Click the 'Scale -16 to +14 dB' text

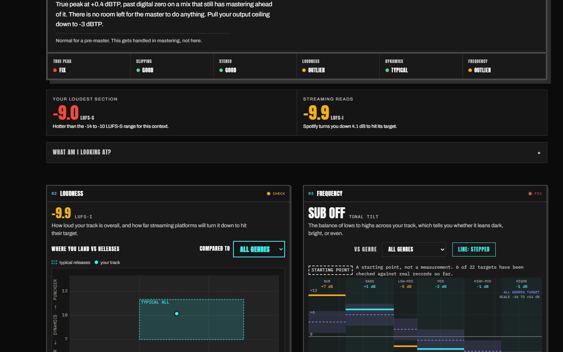[519, 297]
